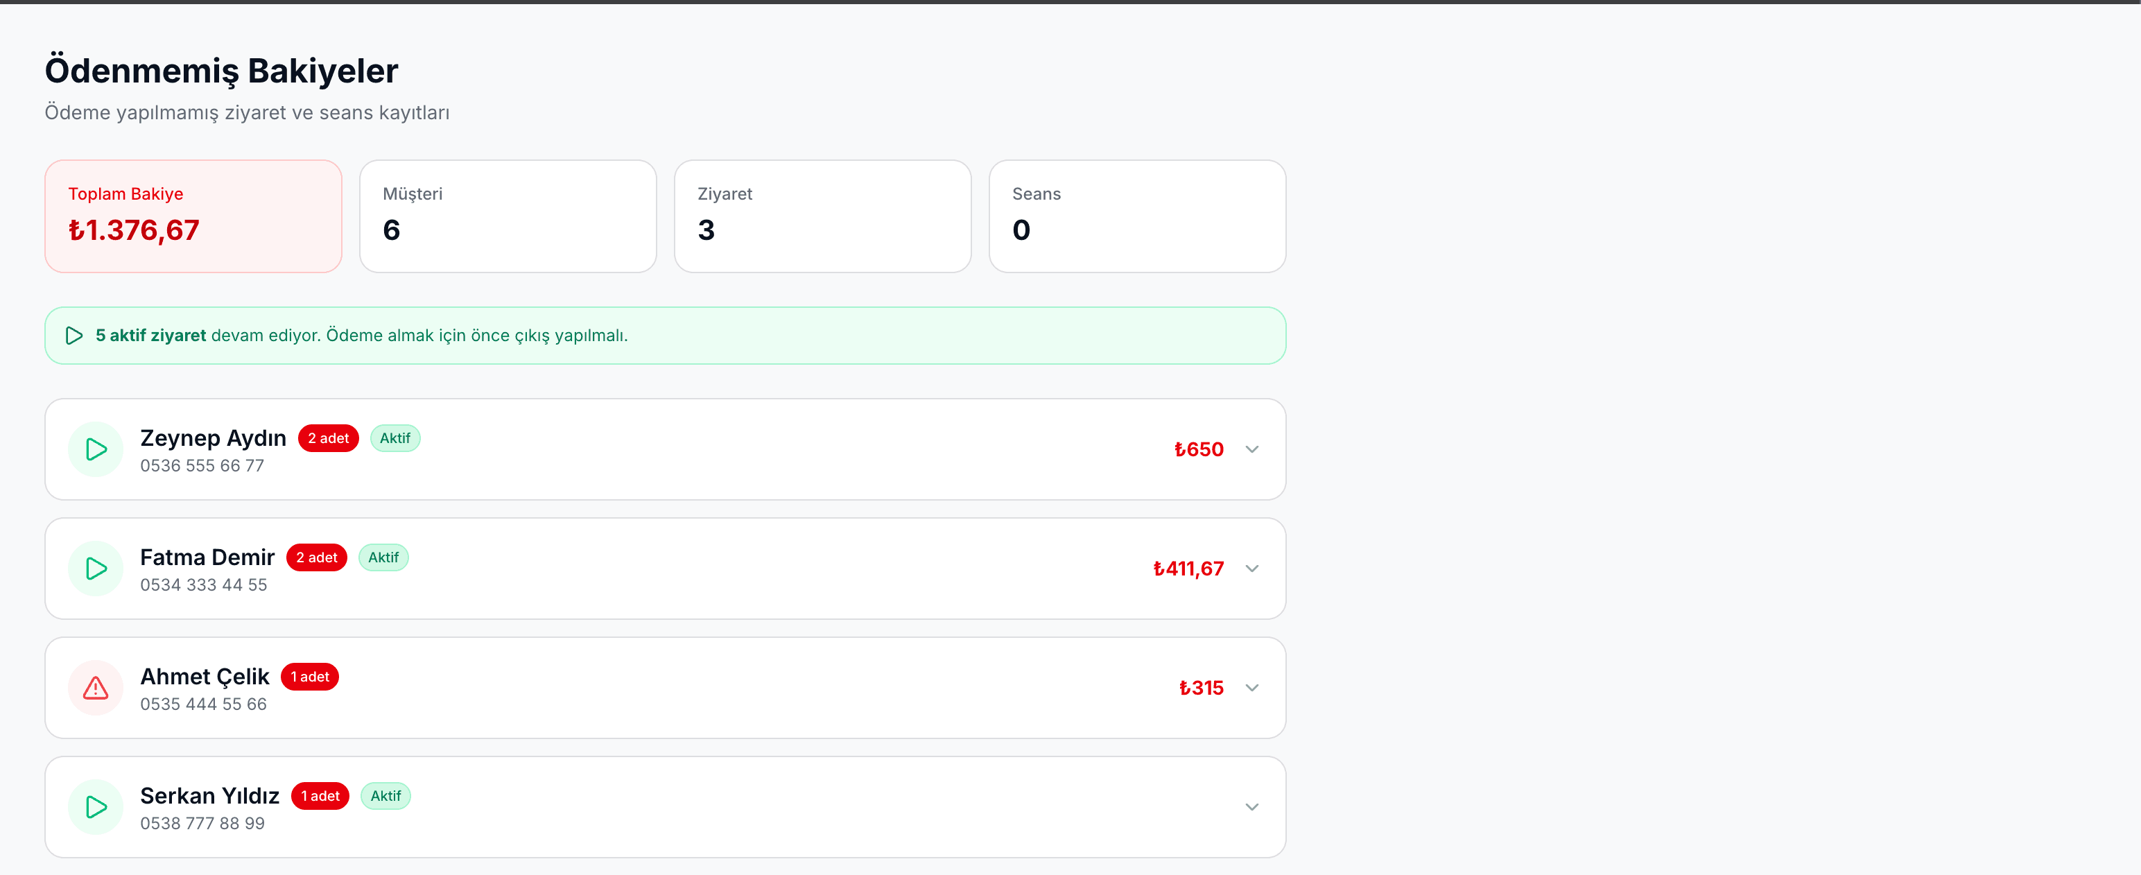Screen dimensions: 2141x875
Task: Click the '1 adet' badge for Ahmet Çelik
Action: tap(310, 677)
